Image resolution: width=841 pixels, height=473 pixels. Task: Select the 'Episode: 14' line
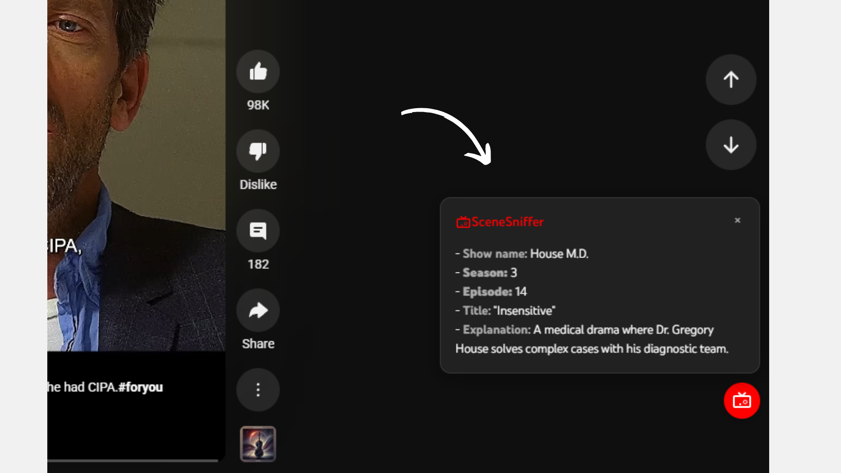[491, 292]
